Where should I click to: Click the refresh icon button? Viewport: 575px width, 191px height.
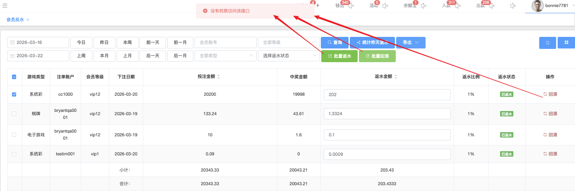coord(547,43)
